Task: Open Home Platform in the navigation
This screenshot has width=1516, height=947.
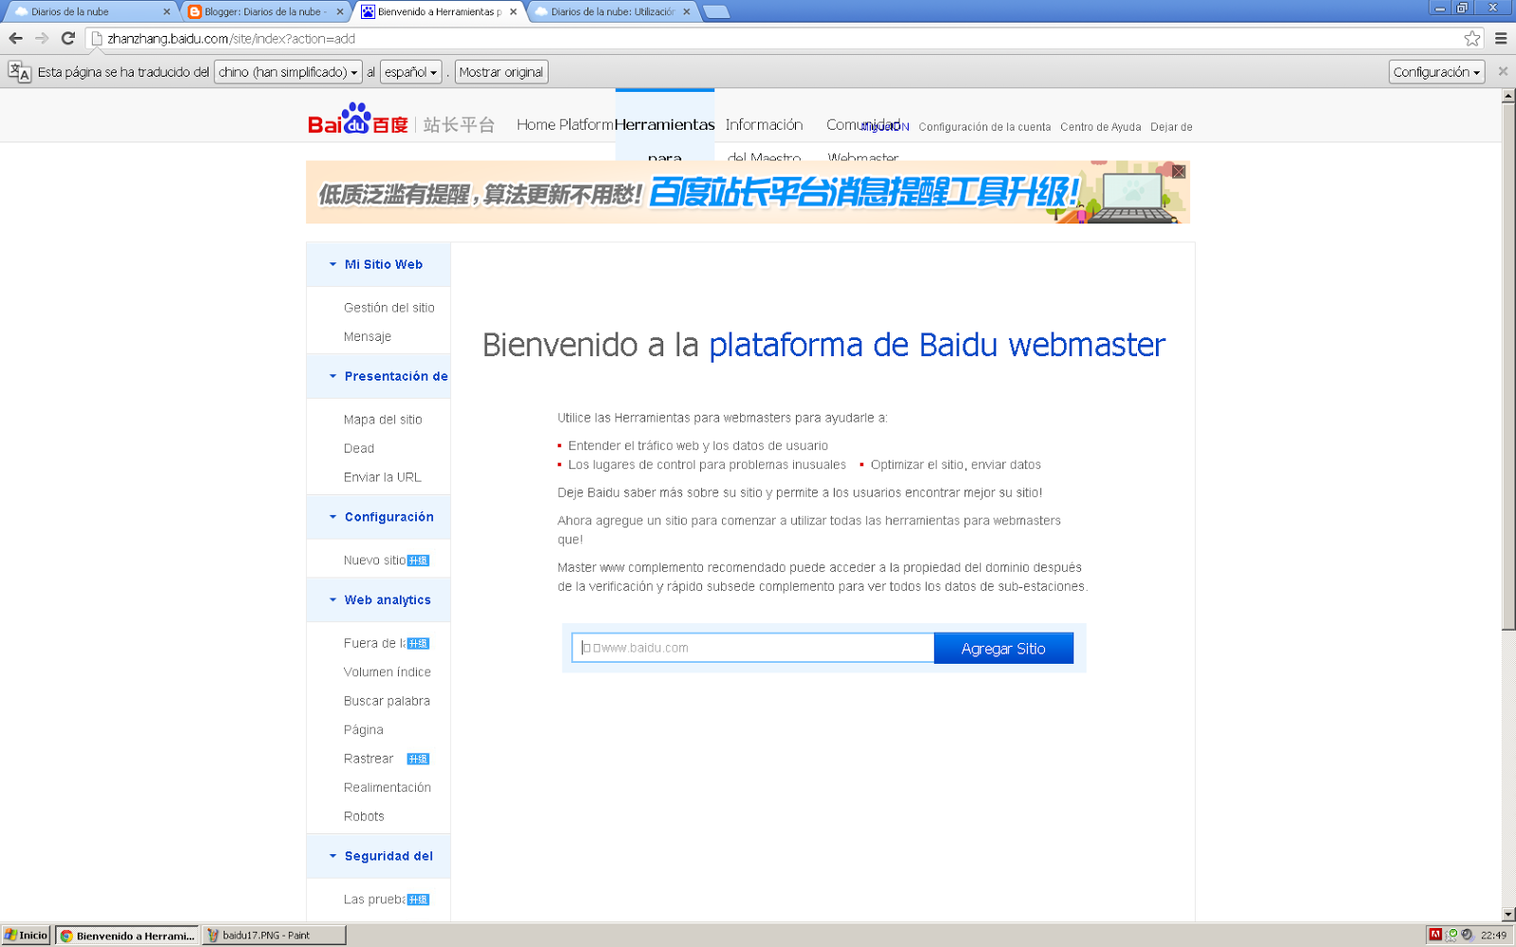Action: [566, 125]
